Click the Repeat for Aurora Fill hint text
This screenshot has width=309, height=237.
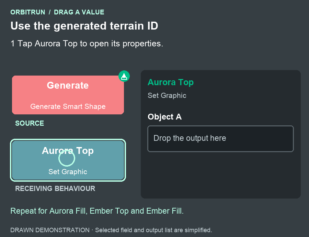tap(97, 211)
